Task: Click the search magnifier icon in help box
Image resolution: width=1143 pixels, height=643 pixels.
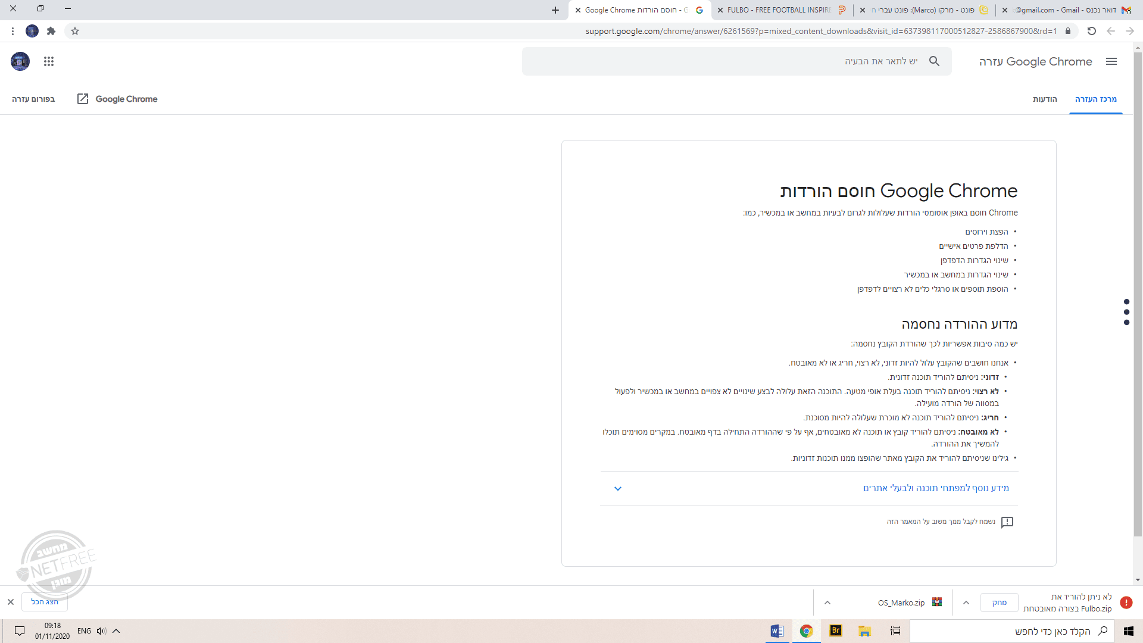Action: (x=934, y=61)
